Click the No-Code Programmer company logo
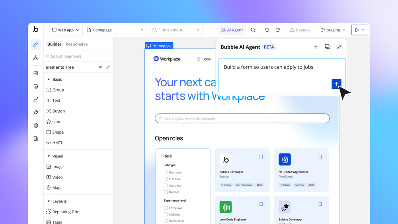Image resolution: width=398 pixels, height=224 pixels. (285, 159)
